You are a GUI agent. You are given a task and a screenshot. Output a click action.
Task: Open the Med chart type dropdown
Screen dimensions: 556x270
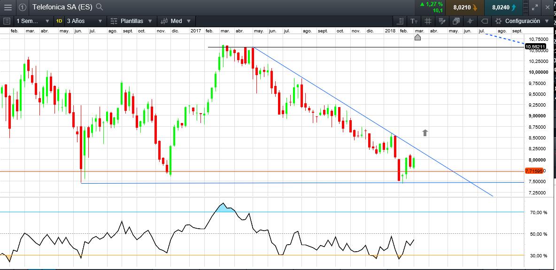tap(176, 21)
